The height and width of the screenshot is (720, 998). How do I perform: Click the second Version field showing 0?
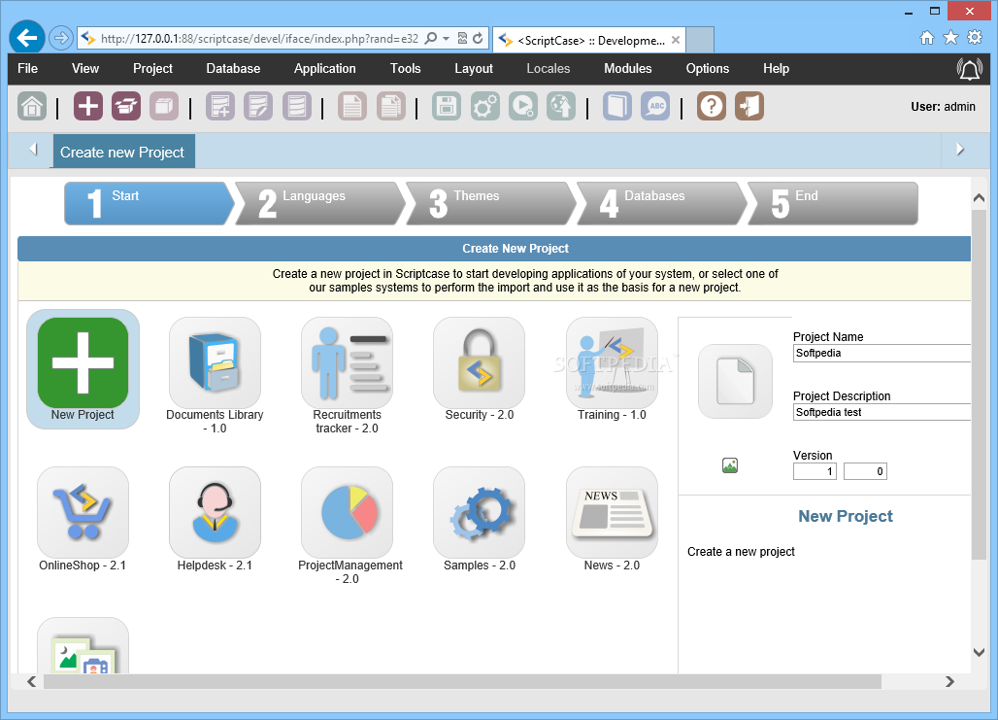click(x=865, y=471)
